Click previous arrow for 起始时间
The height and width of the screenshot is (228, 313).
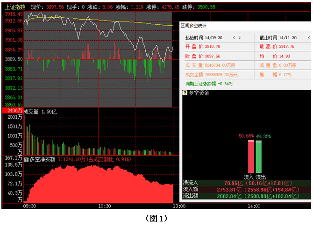(x=234, y=37)
